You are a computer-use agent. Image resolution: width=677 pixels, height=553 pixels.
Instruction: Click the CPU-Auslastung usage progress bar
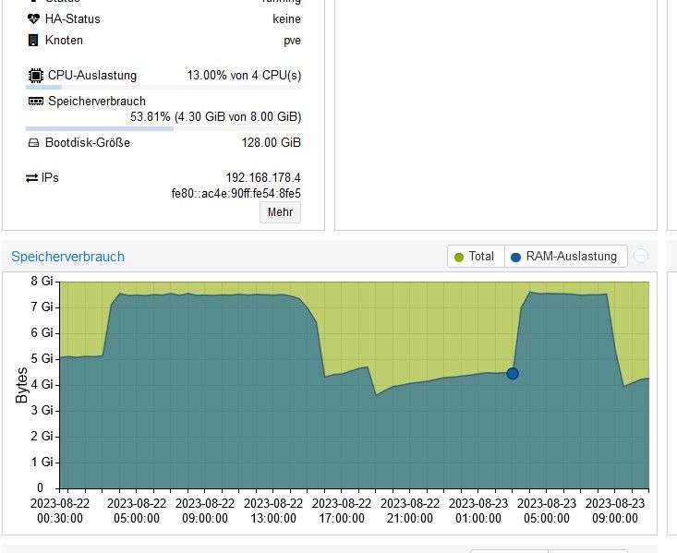163,87
